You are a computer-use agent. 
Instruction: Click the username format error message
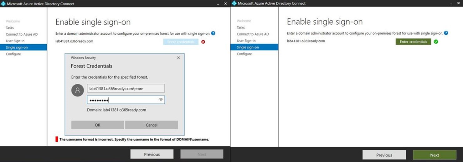tap(134, 140)
